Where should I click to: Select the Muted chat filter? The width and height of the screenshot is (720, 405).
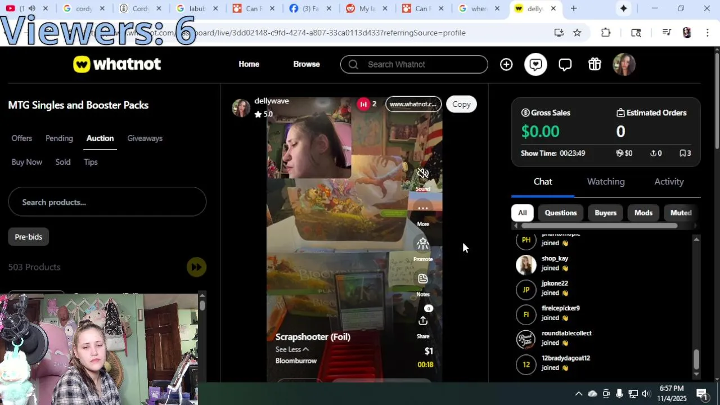pos(681,213)
